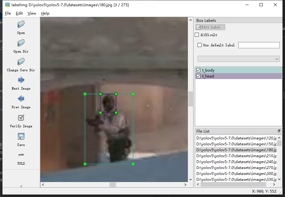
Task: Click File List scrollbar down arrow
Action: [x=279, y=179]
